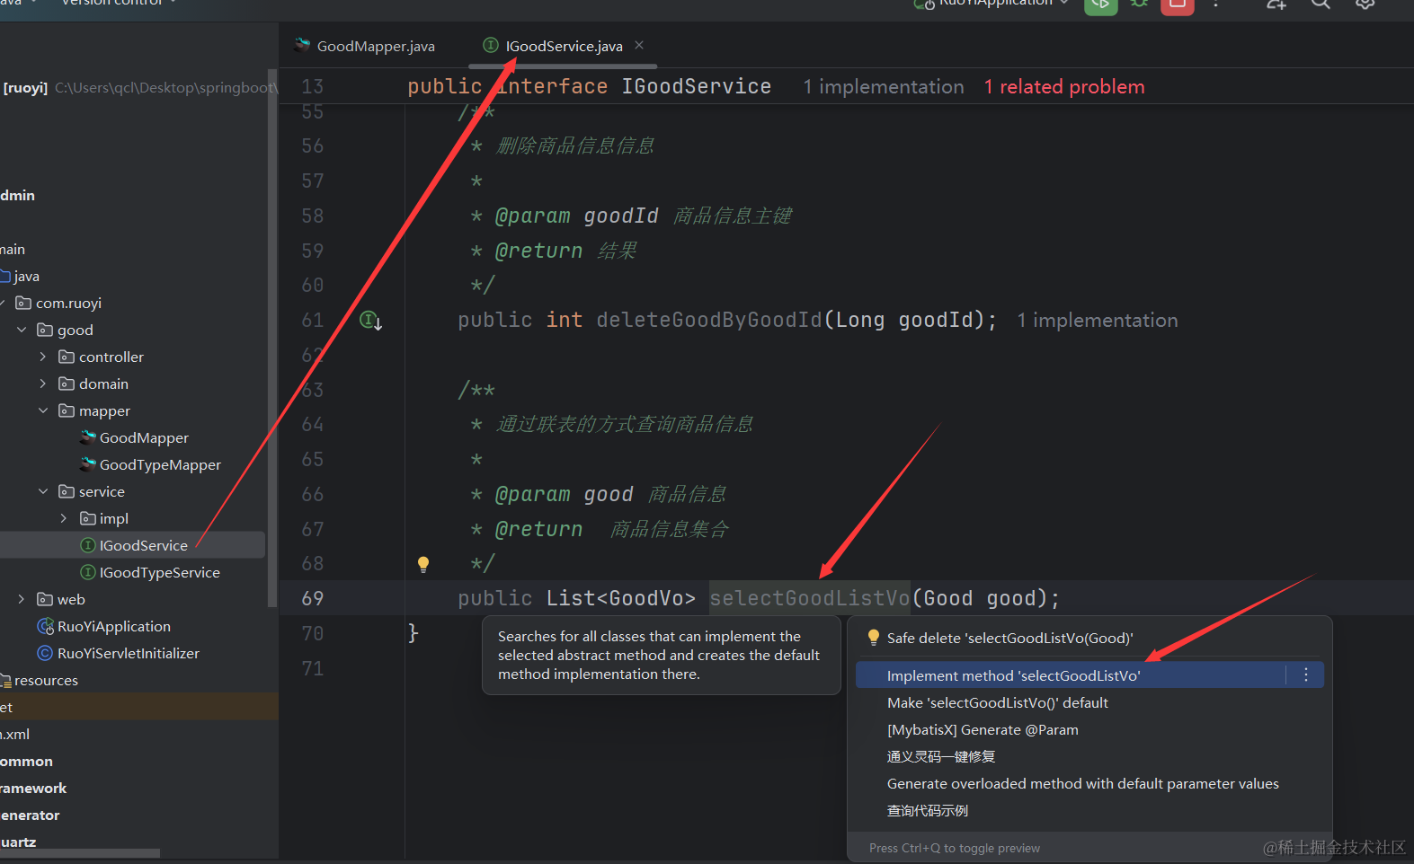
Task: Click '@param goodId' in the line 58 comment
Action: [x=577, y=216]
